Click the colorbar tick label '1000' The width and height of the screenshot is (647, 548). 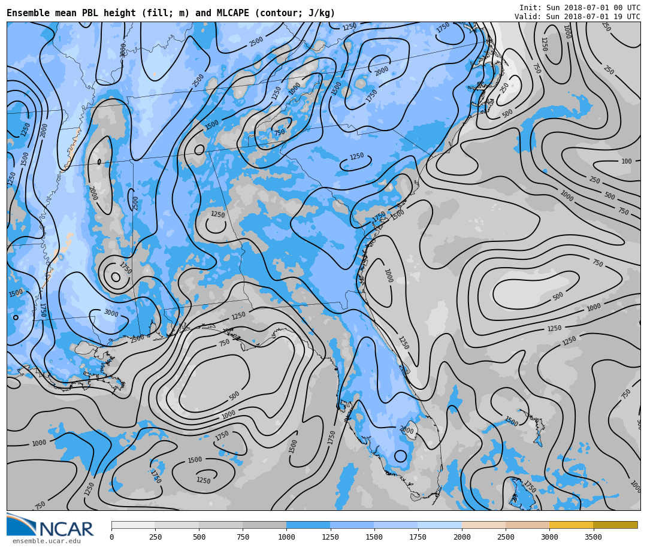[286, 537]
